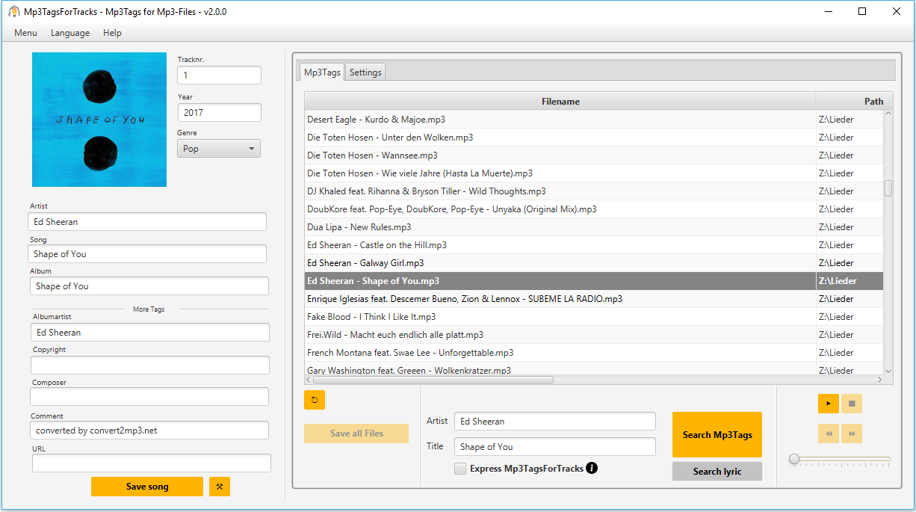The width and height of the screenshot is (916, 512).
Task: Click the horizontal scrollbar left arrow
Action: 308,380
